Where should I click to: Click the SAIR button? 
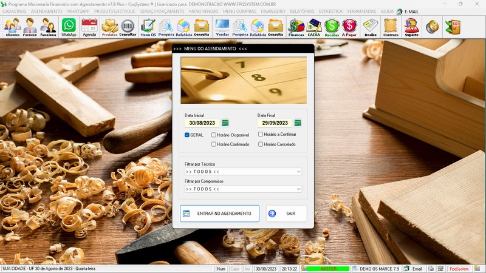286,214
